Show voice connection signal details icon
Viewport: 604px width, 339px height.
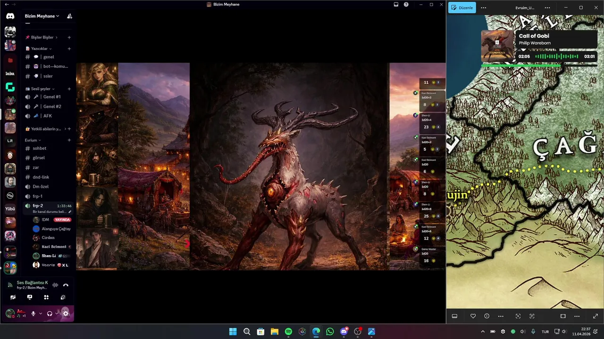pyautogui.click(x=10, y=285)
